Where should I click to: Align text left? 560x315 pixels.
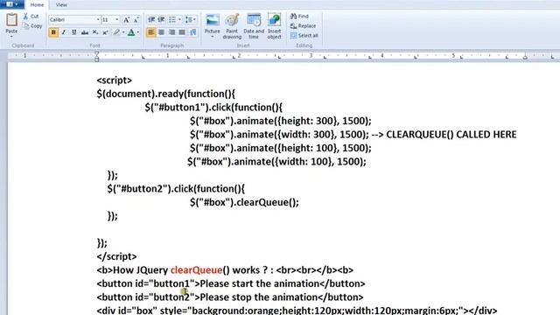coord(151,32)
